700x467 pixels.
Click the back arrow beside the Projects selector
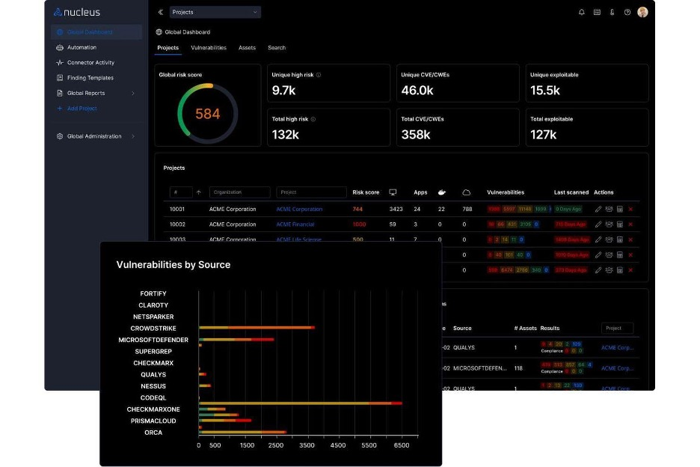click(x=160, y=12)
